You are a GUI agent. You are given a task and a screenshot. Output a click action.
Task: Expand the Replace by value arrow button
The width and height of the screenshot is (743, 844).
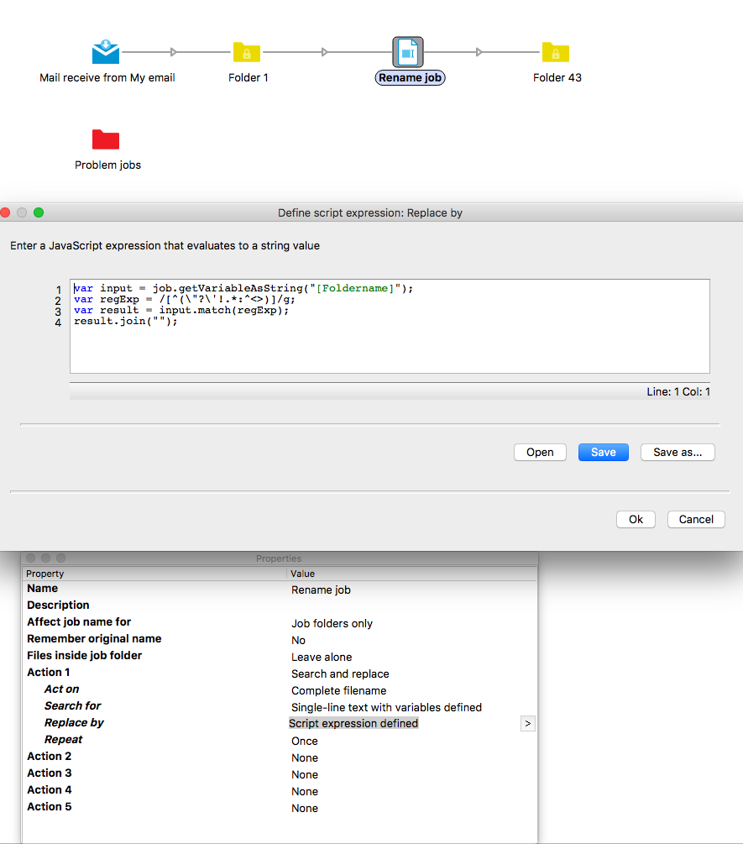[527, 723]
